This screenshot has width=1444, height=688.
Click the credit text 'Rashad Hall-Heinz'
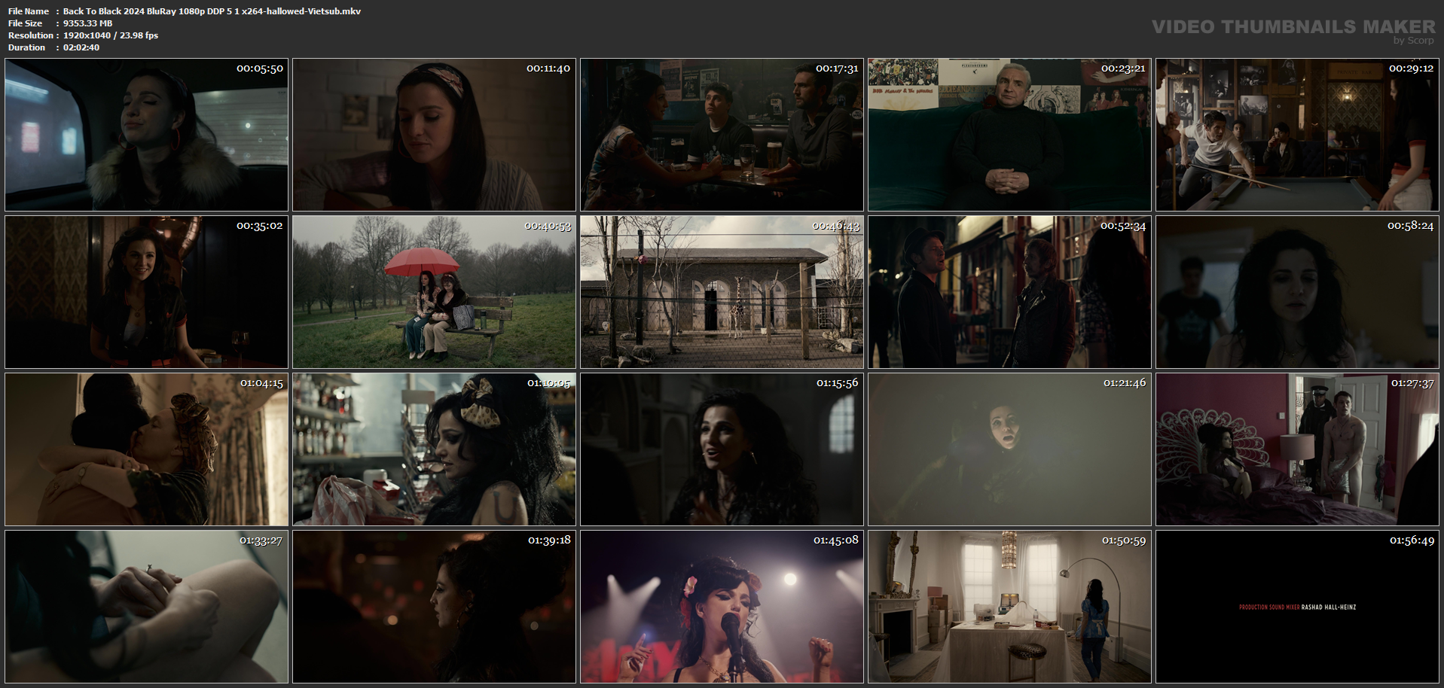pyautogui.click(x=1329, y=607)
